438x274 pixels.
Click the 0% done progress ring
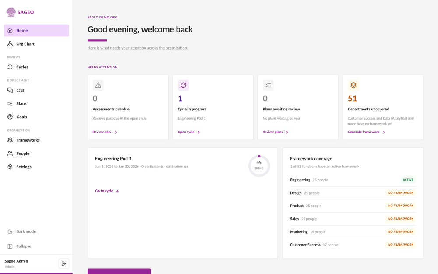(x=259, y=166)
